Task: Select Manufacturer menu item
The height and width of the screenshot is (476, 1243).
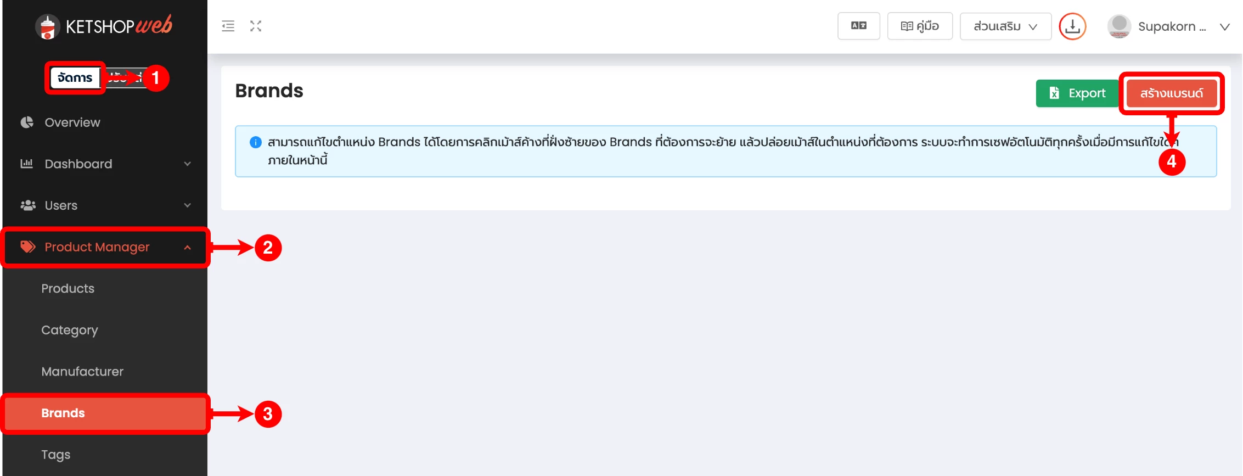Action: pos(82,372)
